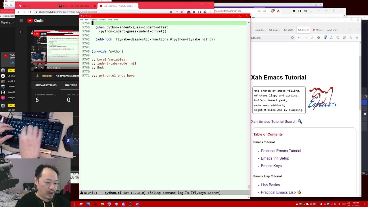Click the Warning triangle icon

point(37,76)
